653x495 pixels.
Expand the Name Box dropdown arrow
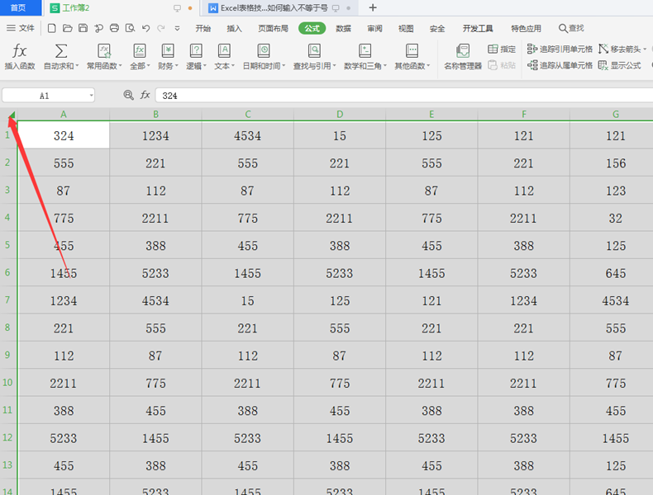91,96
